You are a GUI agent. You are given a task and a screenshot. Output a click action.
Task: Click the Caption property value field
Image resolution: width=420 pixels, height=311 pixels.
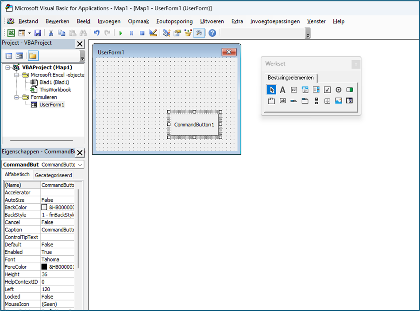pos(58,230)
